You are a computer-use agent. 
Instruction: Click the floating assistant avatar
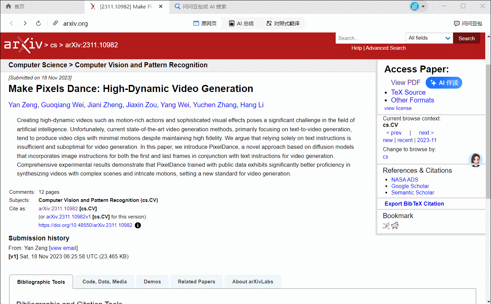pyautogui.click(x=475, y=160)
